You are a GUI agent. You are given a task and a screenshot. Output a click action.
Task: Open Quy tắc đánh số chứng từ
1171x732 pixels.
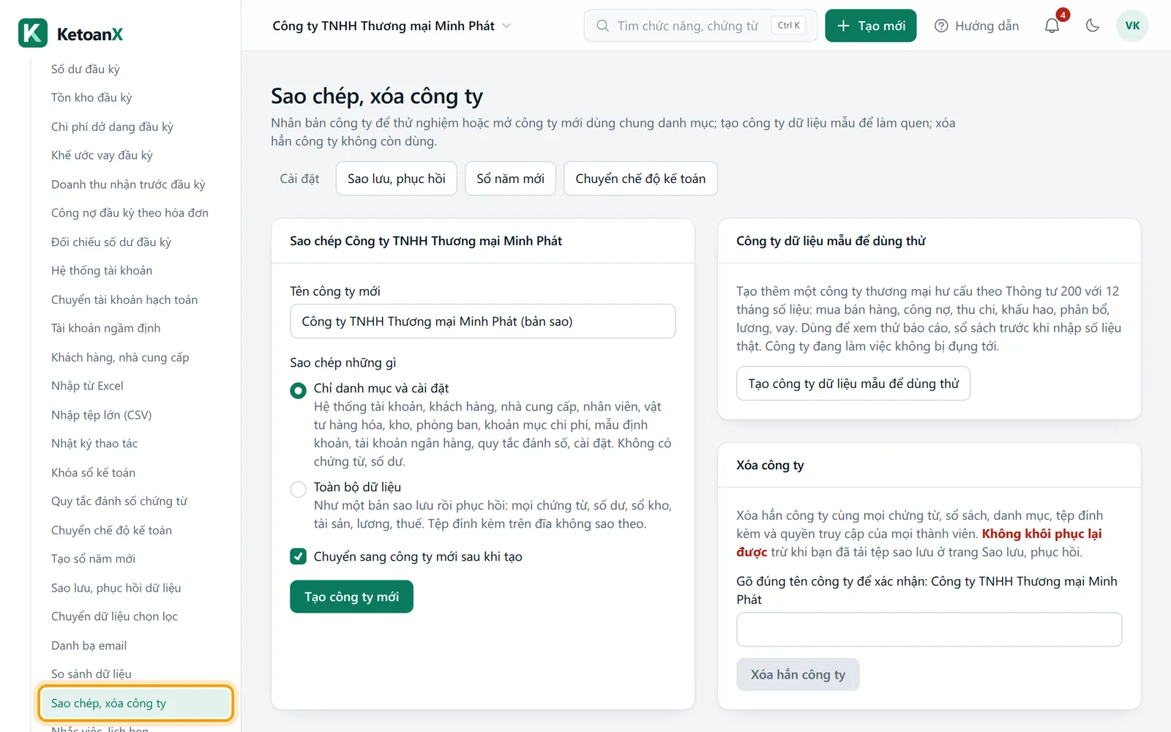[119, 501]
